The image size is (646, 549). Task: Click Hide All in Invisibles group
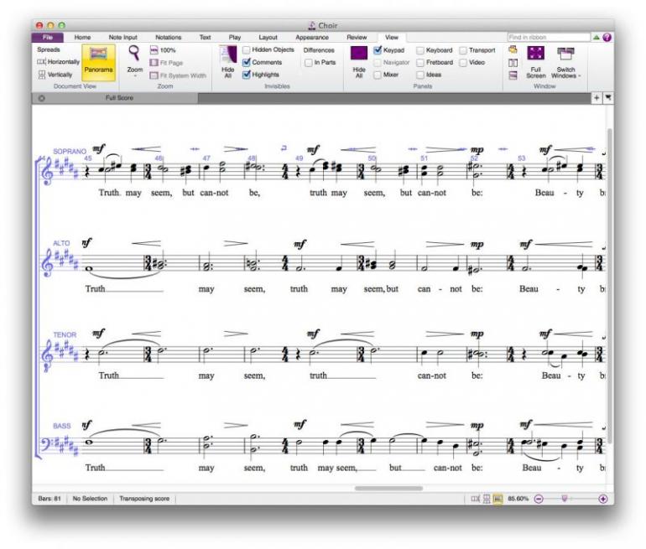click(x=228, y=62)
